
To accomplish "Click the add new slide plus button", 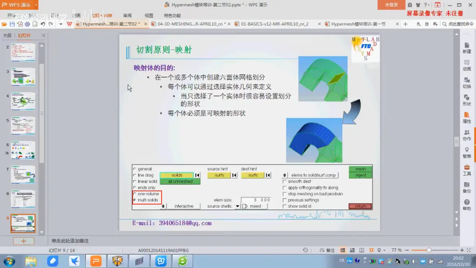I will (x=24, y=241).
